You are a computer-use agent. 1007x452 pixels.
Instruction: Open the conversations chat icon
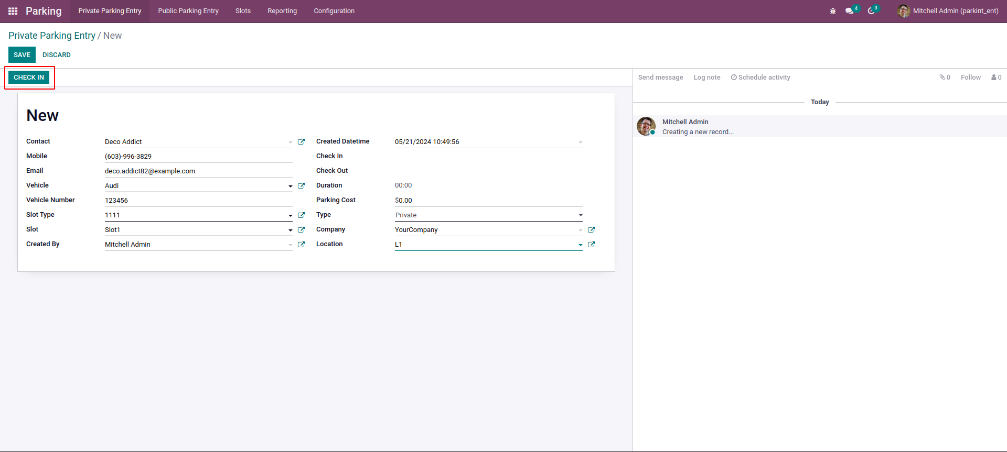[849, 11]
